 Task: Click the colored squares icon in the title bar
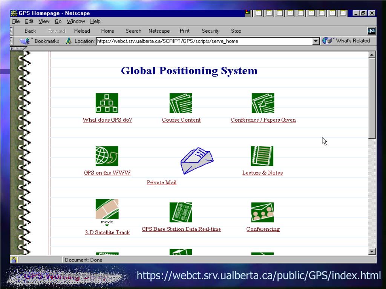click(248, 12)
